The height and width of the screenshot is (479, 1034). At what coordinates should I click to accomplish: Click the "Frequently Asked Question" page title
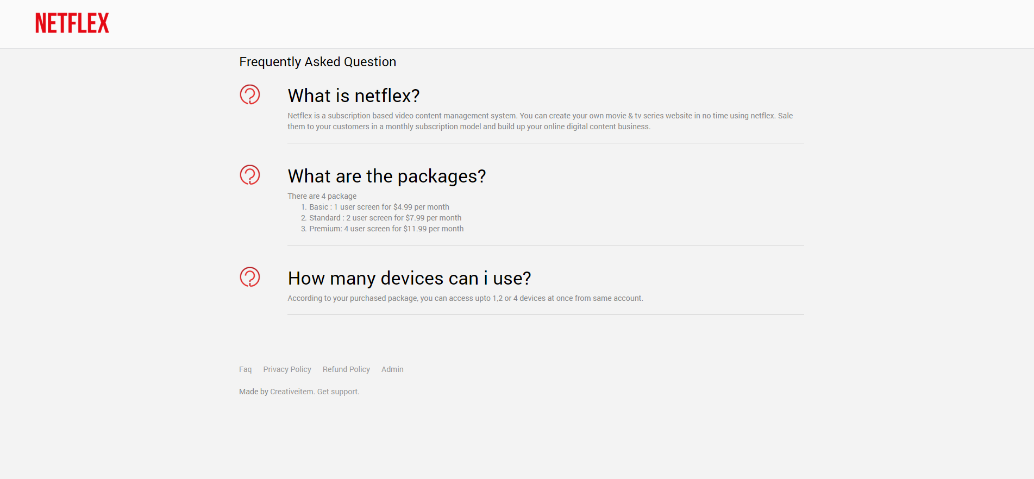click(x=318, y=62)
